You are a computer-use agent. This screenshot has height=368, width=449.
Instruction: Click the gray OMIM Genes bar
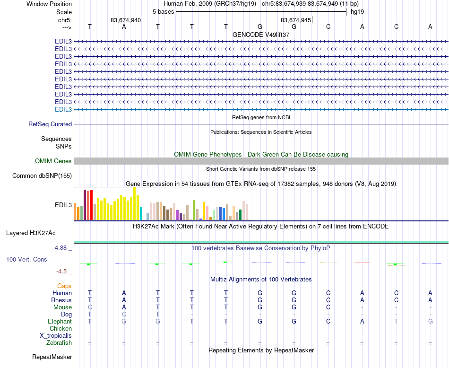(x=261, y=161)
